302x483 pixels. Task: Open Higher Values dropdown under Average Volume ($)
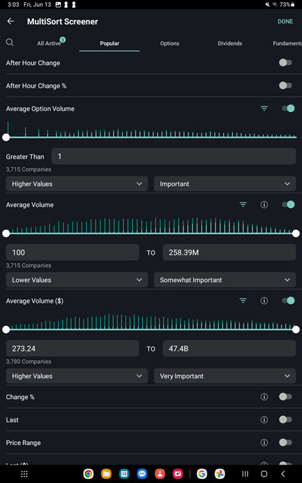pos(77,376)
